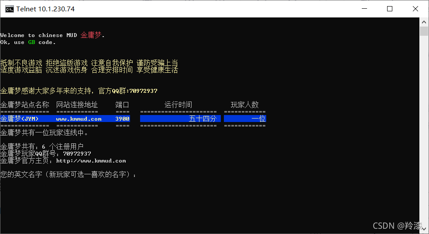Click the Telnet console icon in title bar
Viewport: 429px width, 234px height.
click(9, 9)
